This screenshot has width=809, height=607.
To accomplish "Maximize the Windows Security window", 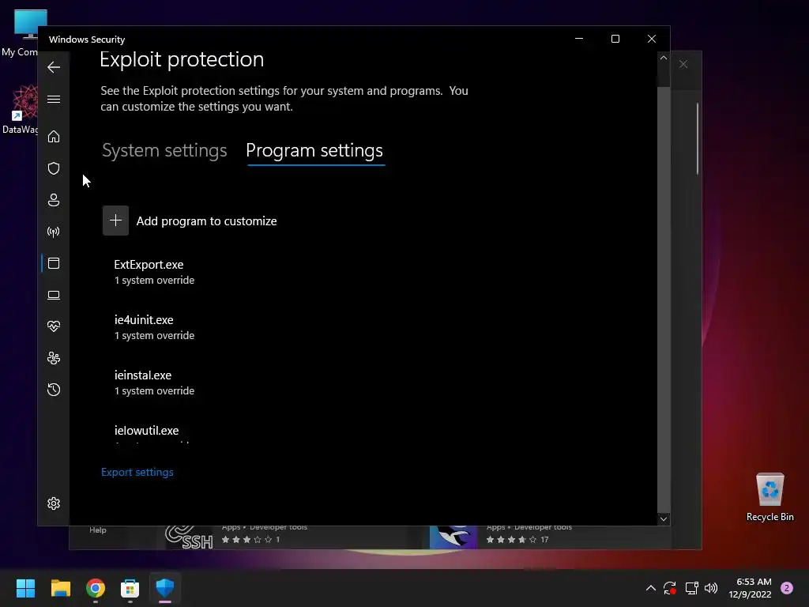I will [615, 39].
